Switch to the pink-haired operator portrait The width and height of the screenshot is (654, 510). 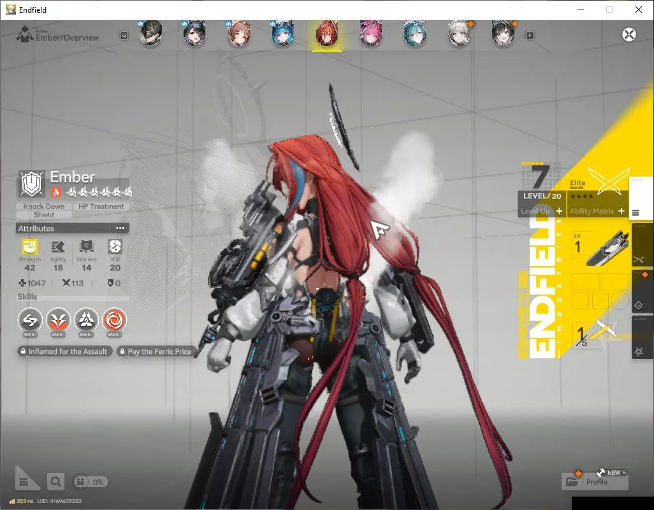pos(371,33)
